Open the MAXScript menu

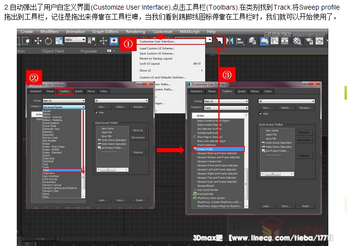pyautogui.click(x=189, y=32)
